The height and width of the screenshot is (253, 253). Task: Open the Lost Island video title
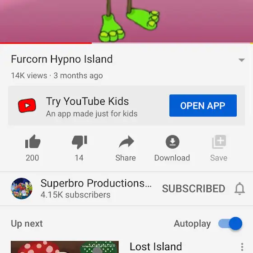(x=156, y=247)
